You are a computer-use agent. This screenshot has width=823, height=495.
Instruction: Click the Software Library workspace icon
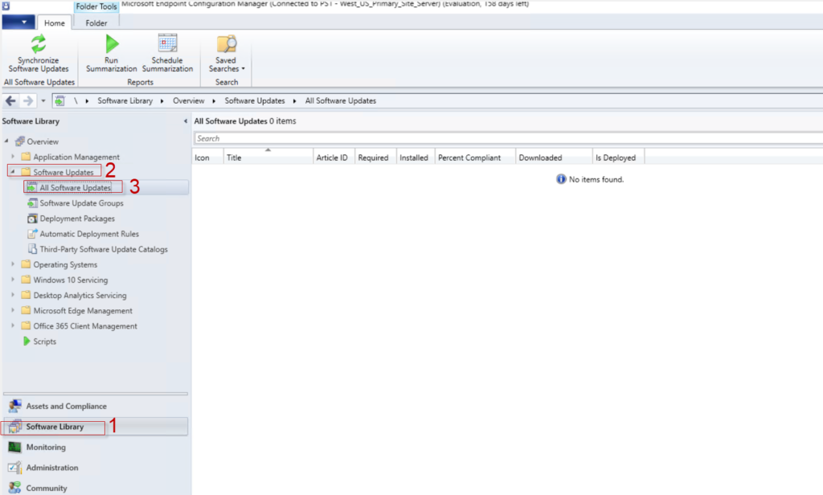pos(14,427)
